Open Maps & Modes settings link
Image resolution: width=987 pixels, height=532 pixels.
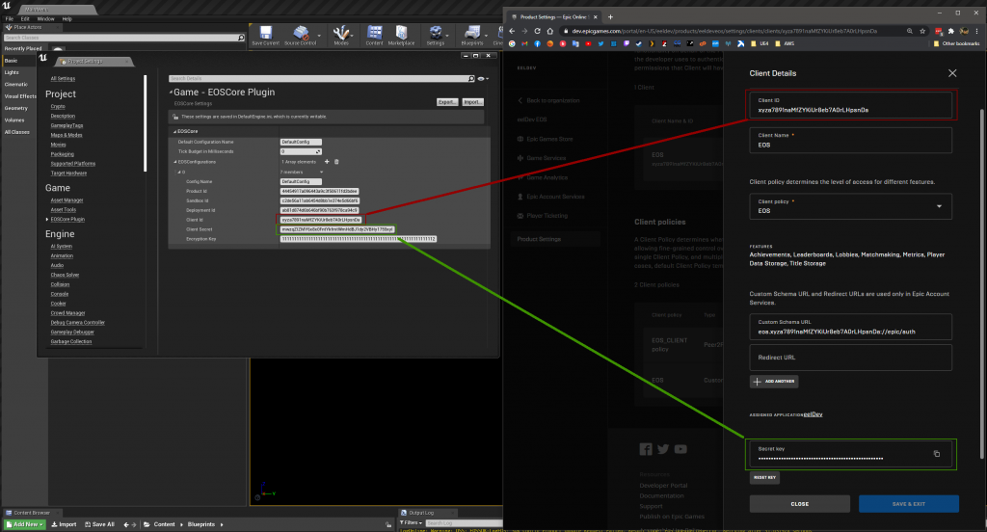67,135
